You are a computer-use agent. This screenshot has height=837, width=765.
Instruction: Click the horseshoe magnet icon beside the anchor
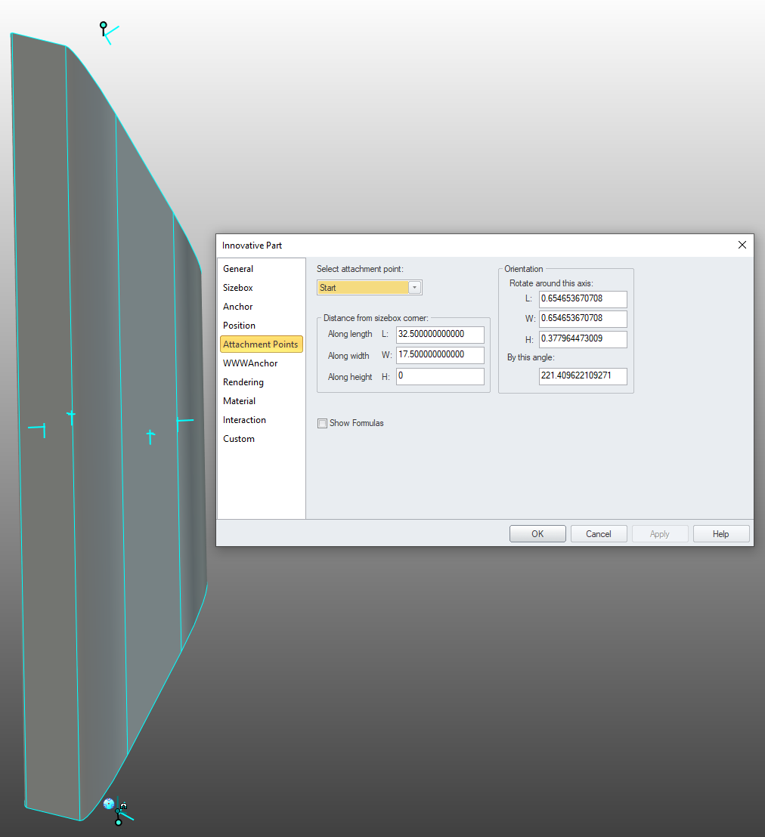[x=123, y=805]
